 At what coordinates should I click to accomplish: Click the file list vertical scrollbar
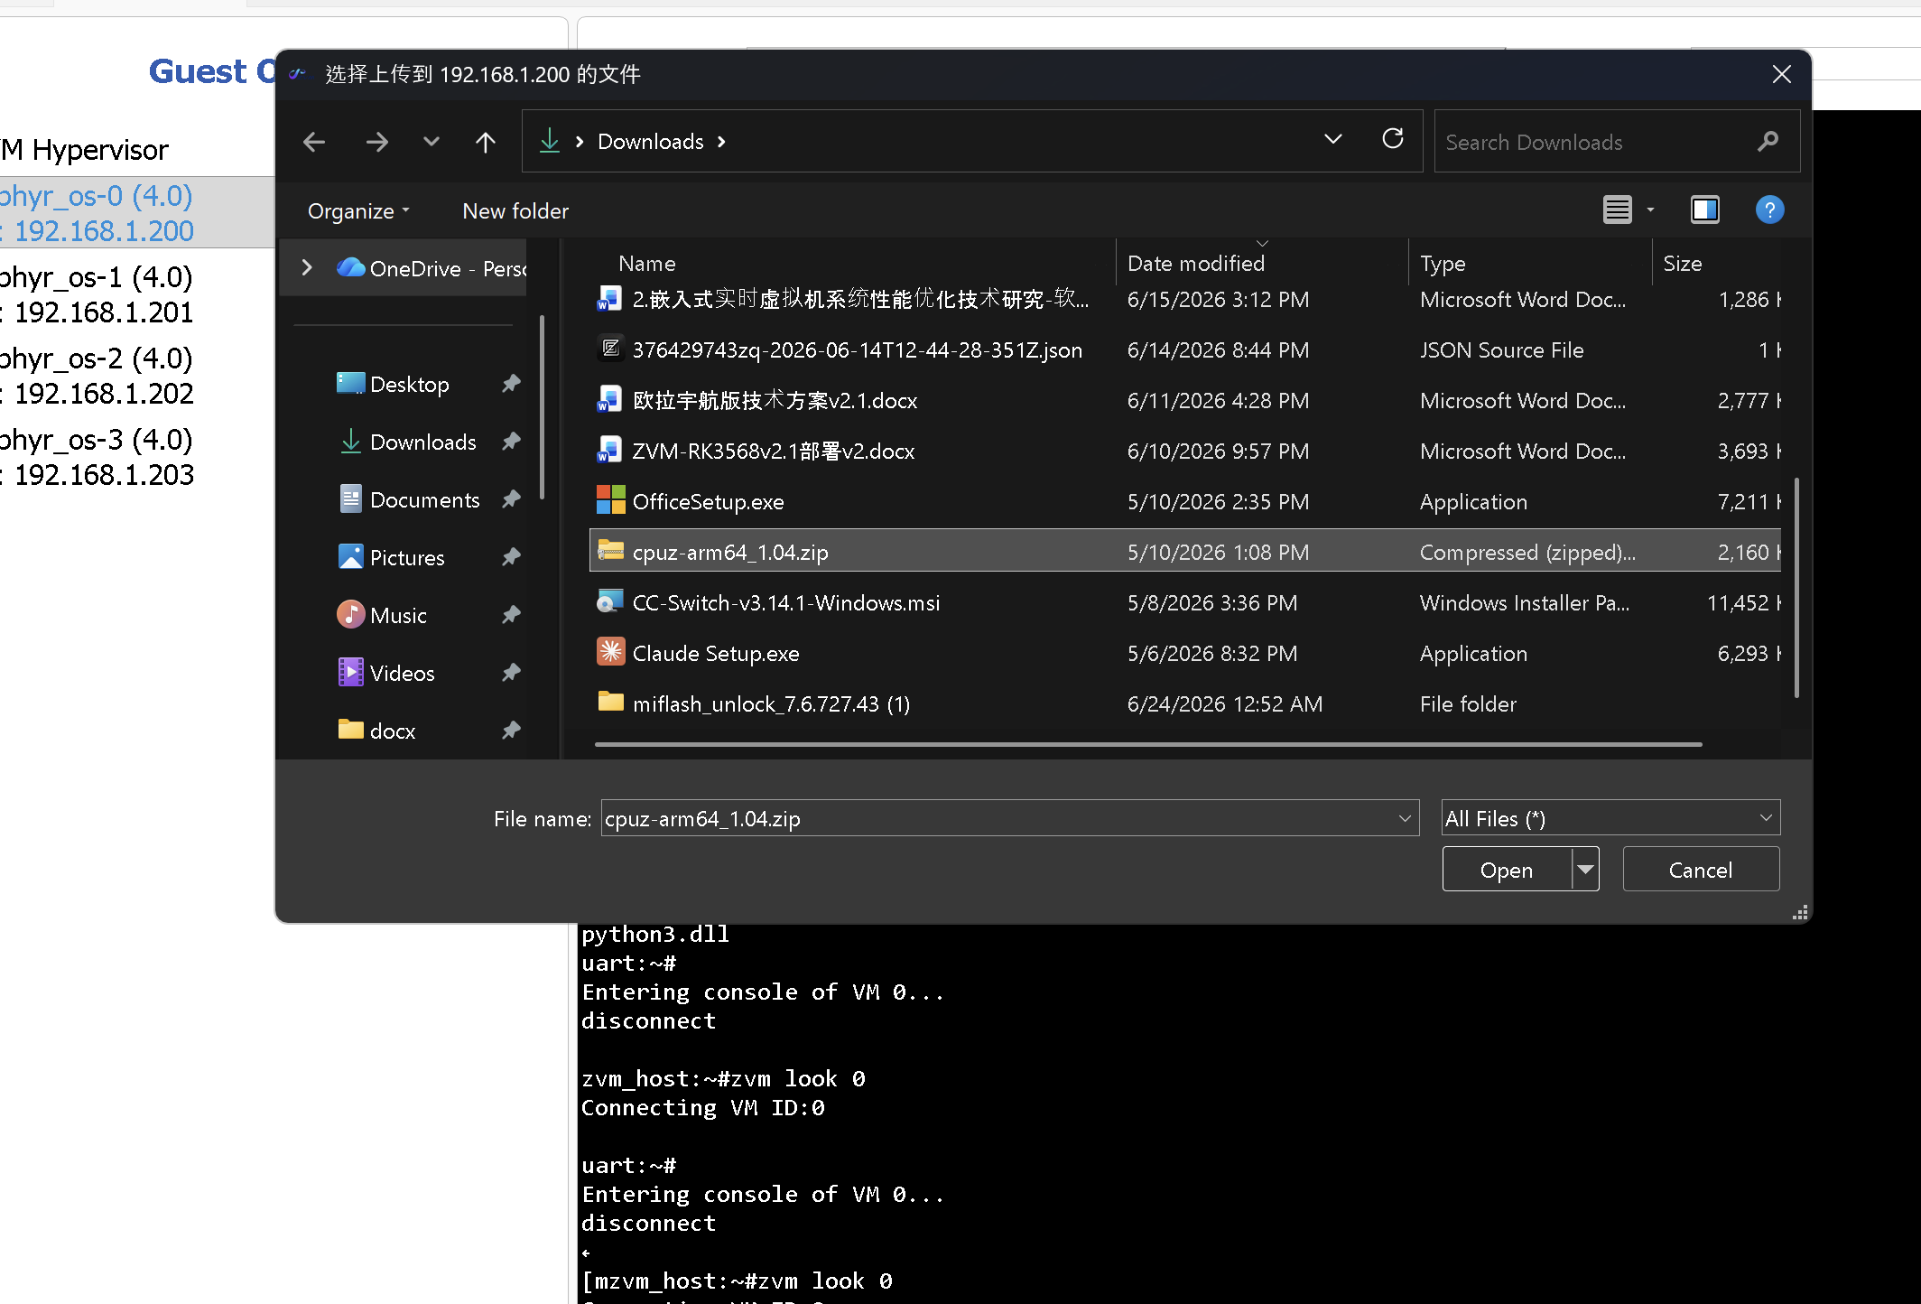pyautogui.click(x=1796, y=587)
